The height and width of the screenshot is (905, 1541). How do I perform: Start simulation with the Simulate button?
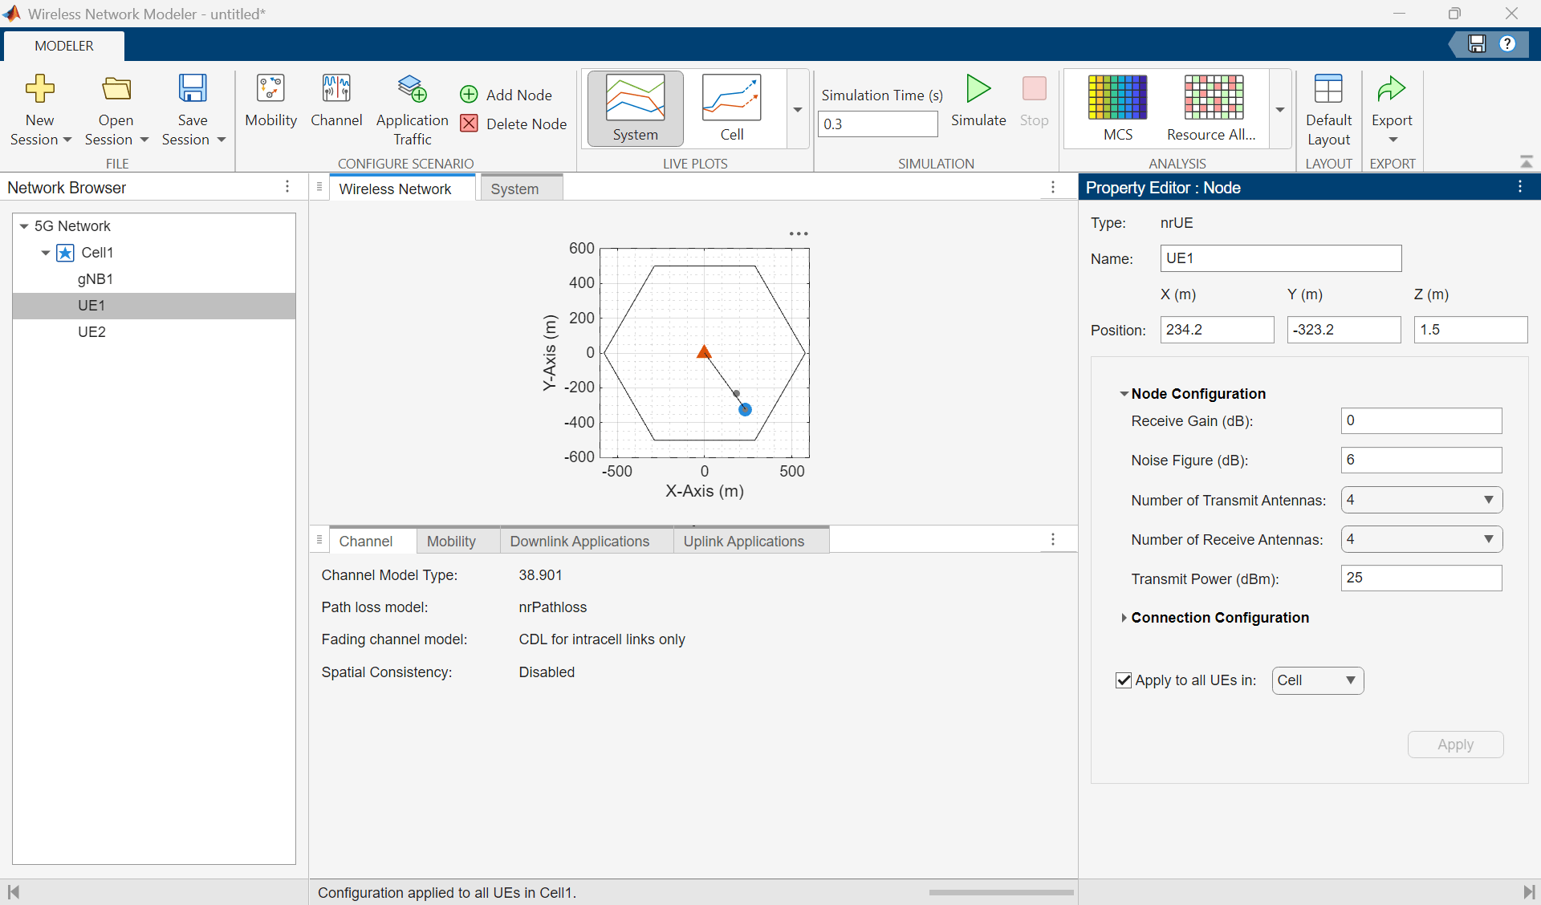coord(978,90)
